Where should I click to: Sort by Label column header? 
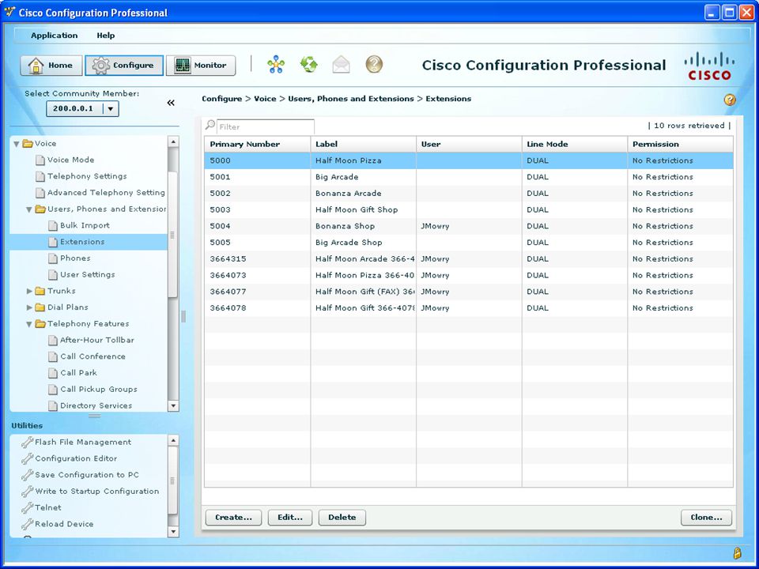364,144
